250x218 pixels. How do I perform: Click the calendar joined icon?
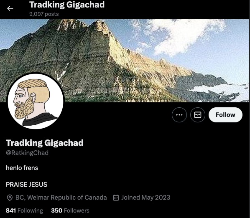116,198
